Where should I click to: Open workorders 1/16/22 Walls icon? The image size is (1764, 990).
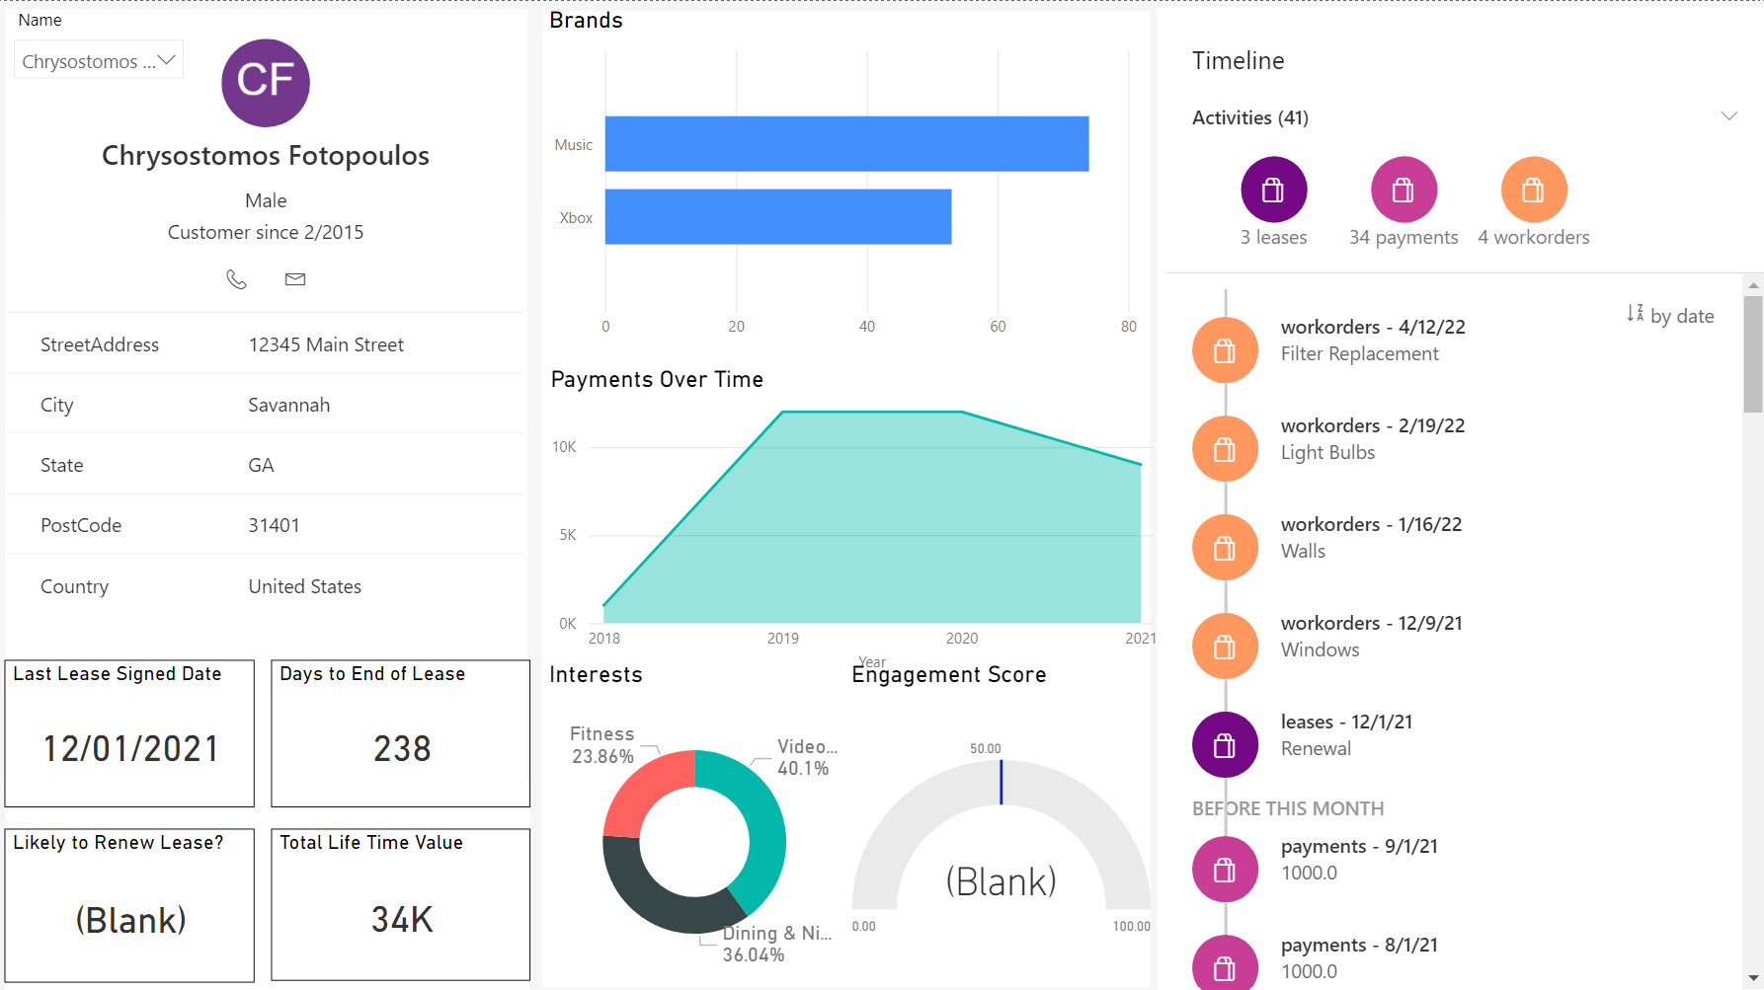pos(1225,548)
